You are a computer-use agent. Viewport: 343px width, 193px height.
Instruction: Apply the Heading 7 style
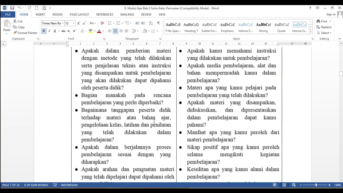click(x=191, y=27)
